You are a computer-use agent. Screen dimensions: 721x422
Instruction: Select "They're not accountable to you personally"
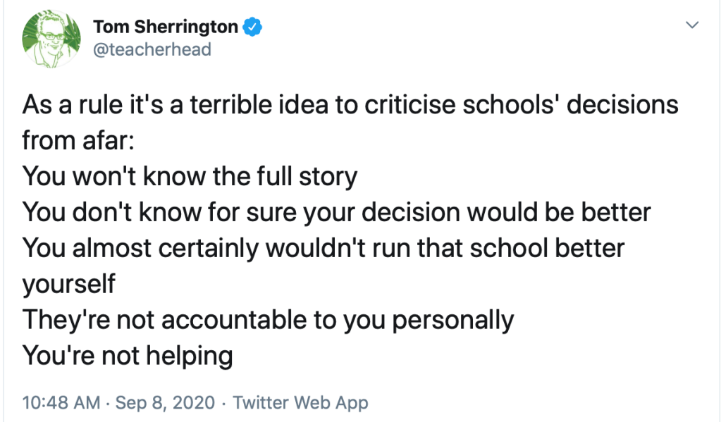(x=269, y=320)
